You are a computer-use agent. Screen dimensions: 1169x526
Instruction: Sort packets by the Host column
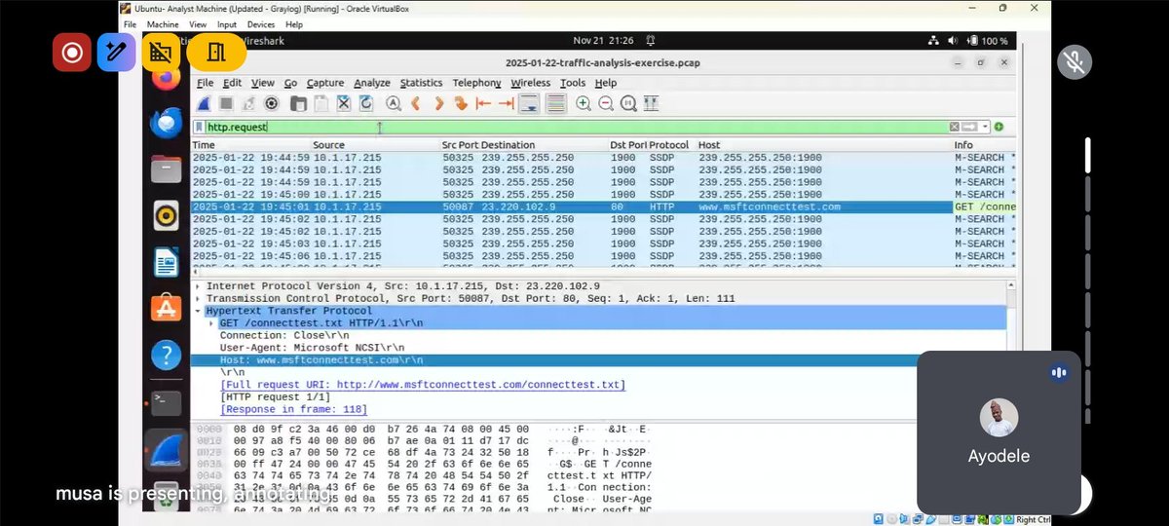pyautogui.click(x=824, y=145)
